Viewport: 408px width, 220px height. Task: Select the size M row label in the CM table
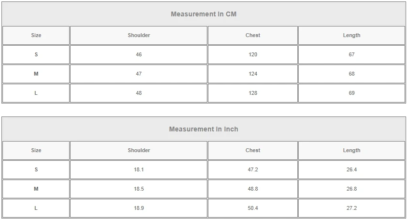click(x=36, y=74)
